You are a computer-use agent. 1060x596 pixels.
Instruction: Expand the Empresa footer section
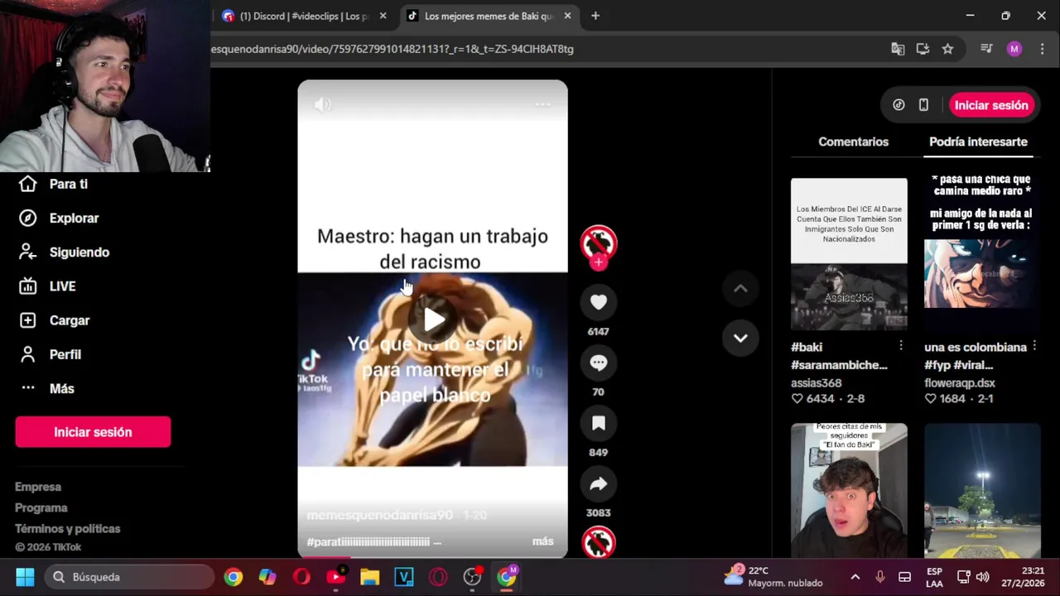pos(38,487)
